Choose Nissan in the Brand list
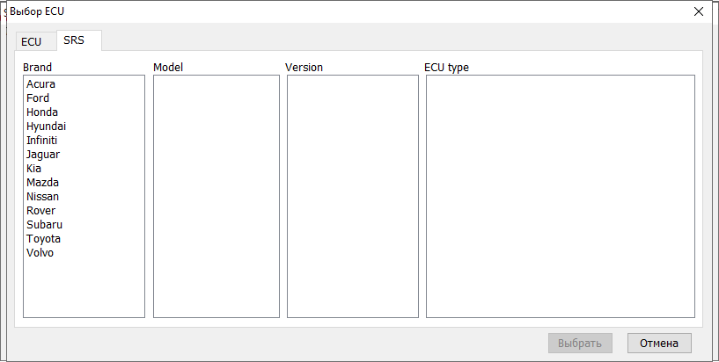 (43, 197)
